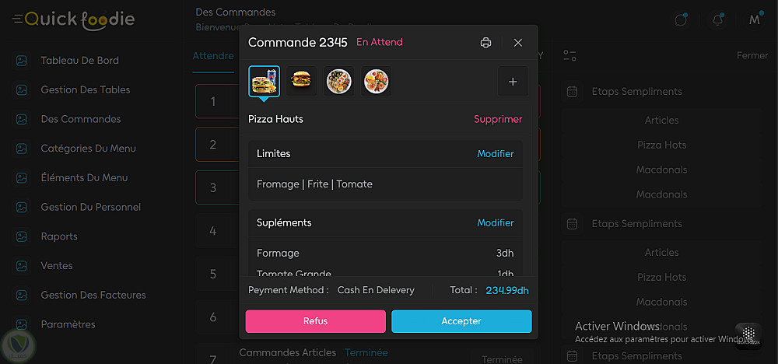Open the chat messages icon
Screen dimensions: 778x364
[x=682, y=20]
